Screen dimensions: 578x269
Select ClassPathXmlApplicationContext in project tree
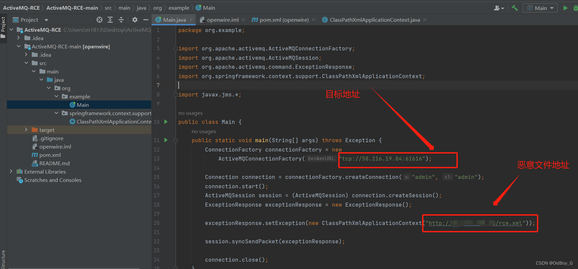pyautogui.click(x=110, y=121)
